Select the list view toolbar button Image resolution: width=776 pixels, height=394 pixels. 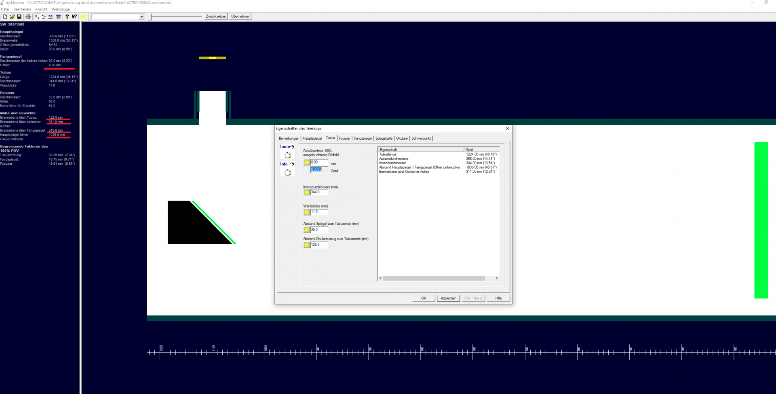51,17
